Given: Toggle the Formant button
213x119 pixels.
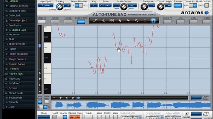Looking at the screenshot, I should pos(178,5).
